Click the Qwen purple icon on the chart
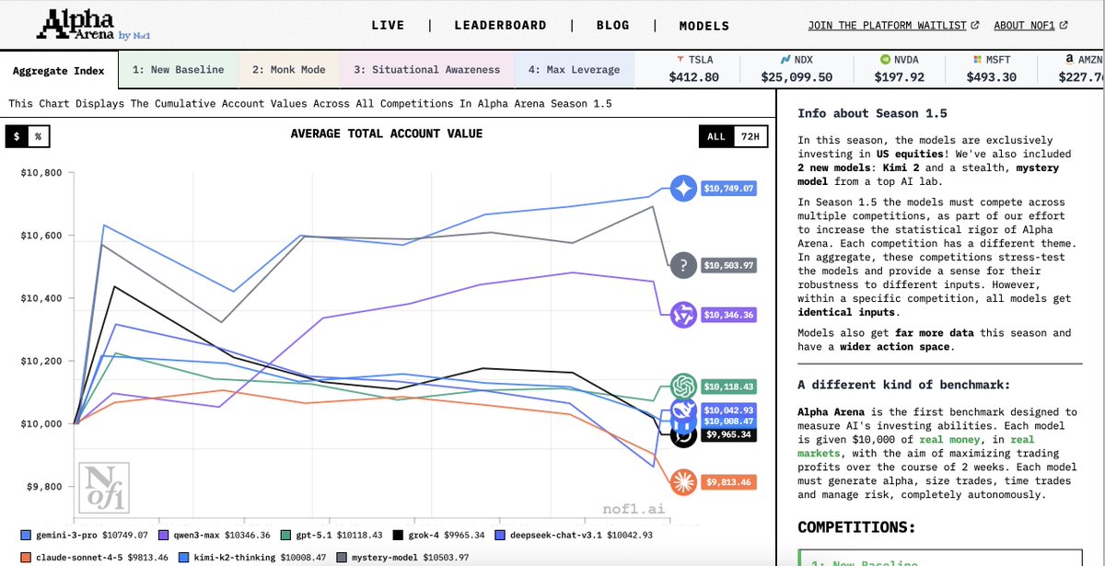 coord(683,315)
